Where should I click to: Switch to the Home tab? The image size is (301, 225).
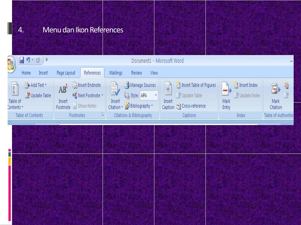[x=26, y=73]
